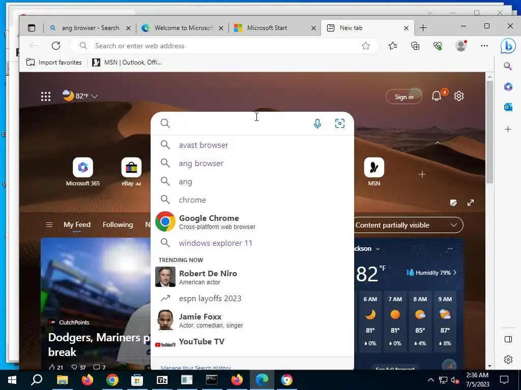Select the My Feed tab

pyautogui.click(x=77, y=225)
